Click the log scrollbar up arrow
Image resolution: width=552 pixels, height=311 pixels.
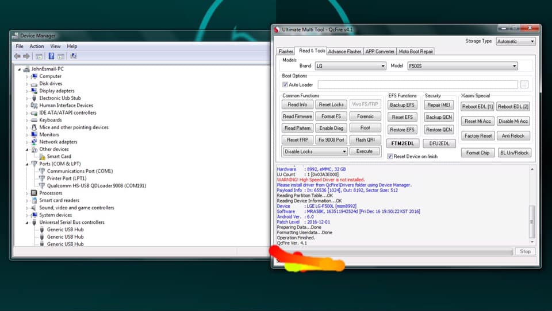pyautogui.click(x=532, y=169)
